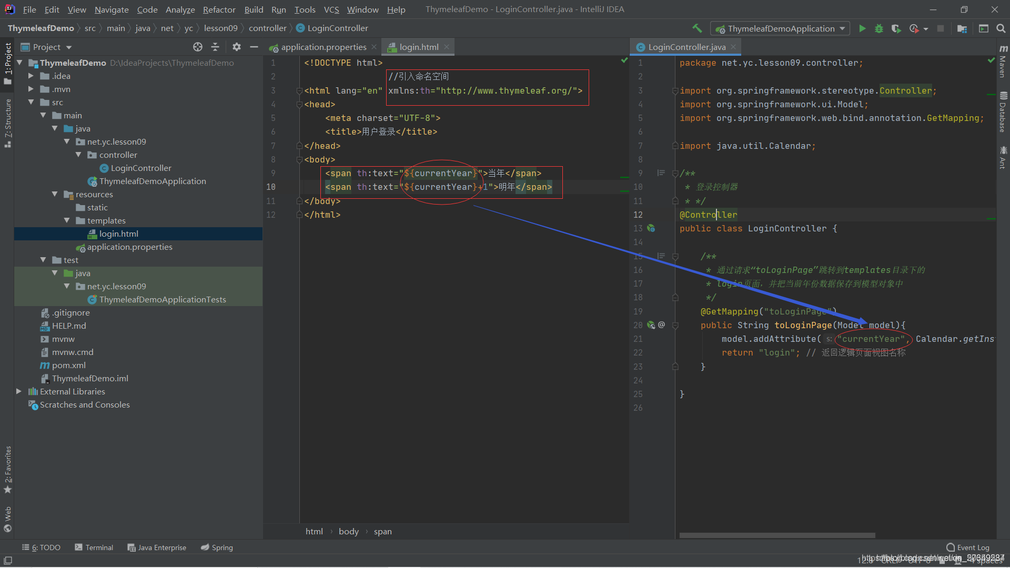Click the Build project hammer icon

[x=697, y=28]
